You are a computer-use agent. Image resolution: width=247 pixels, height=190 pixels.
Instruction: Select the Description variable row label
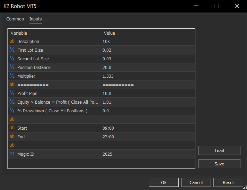28,42
